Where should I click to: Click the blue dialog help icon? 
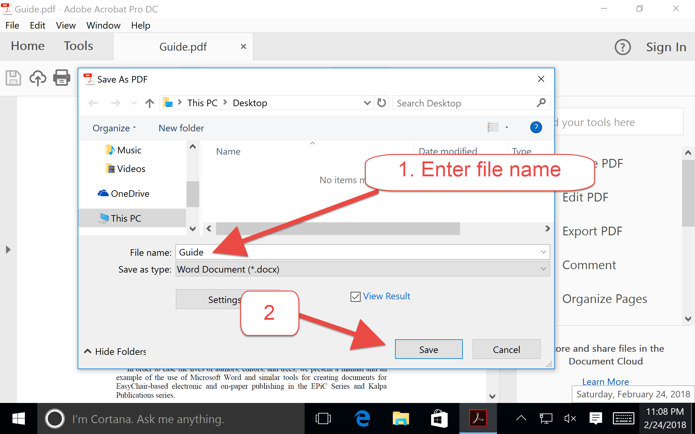[x=536, y=127]
